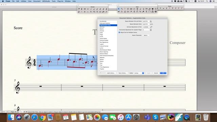Open the MIDI/Audio menu
The image size is (217, 122).
click(x=46, y=1)
